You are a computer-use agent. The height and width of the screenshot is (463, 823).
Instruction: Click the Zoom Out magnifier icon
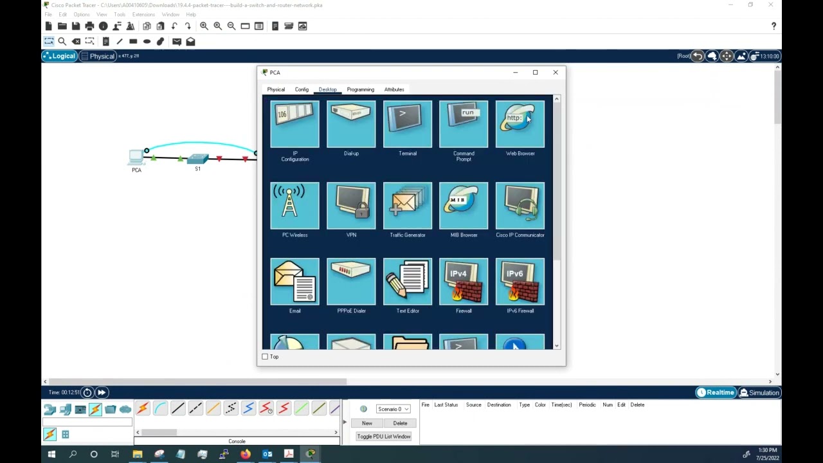coord(231,26)
